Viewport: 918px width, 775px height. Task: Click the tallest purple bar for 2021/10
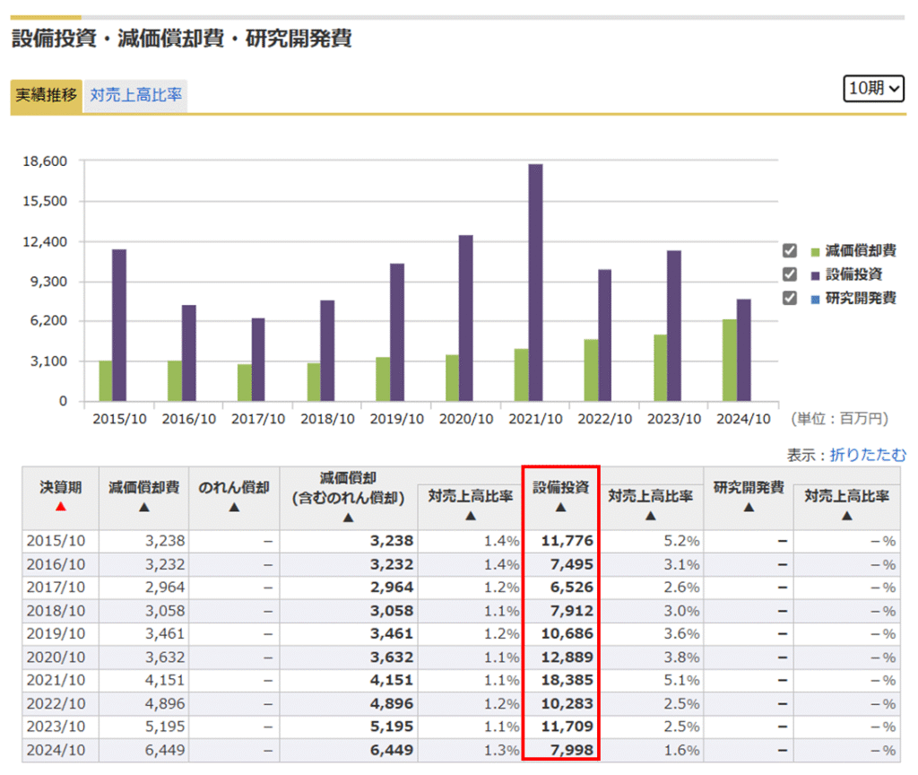click(x=535, y=283)
